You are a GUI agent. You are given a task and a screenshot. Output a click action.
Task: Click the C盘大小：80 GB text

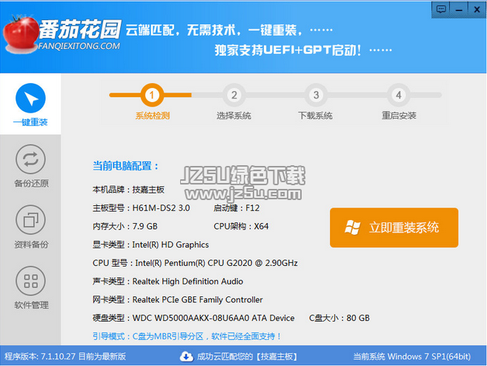[339, 318]
